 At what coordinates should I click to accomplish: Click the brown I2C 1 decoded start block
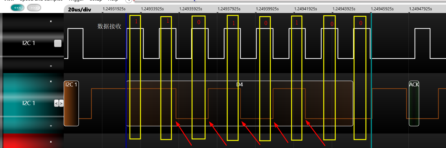tap(71, 103)
